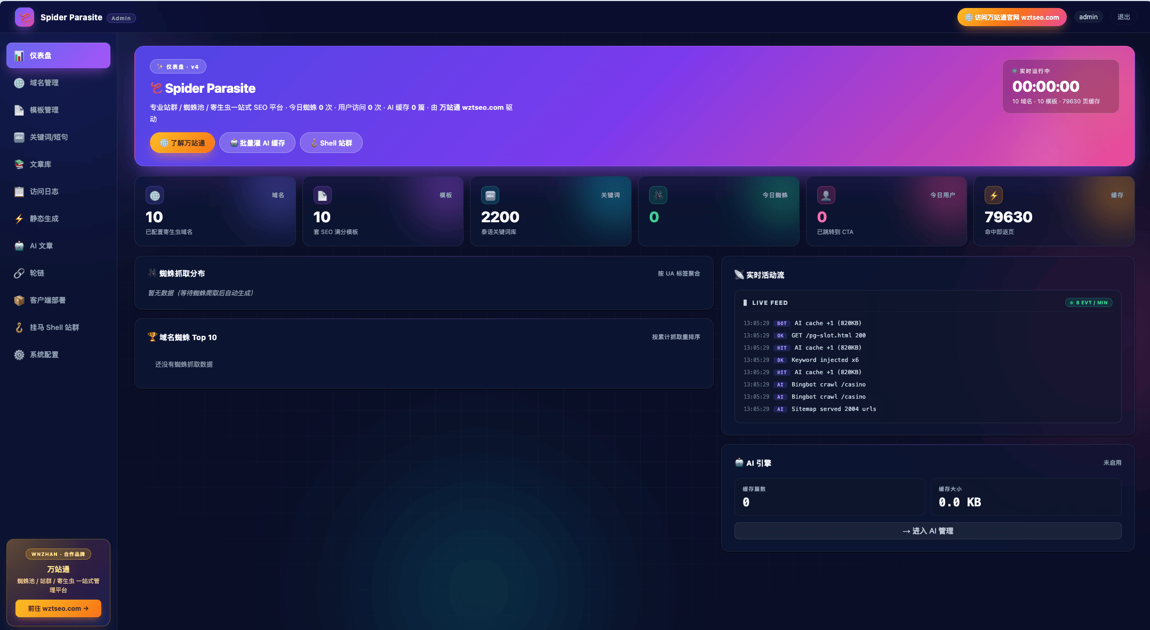Click the chain link icon for 轮链
This screenshot has height=630, width=1150.
19,273
